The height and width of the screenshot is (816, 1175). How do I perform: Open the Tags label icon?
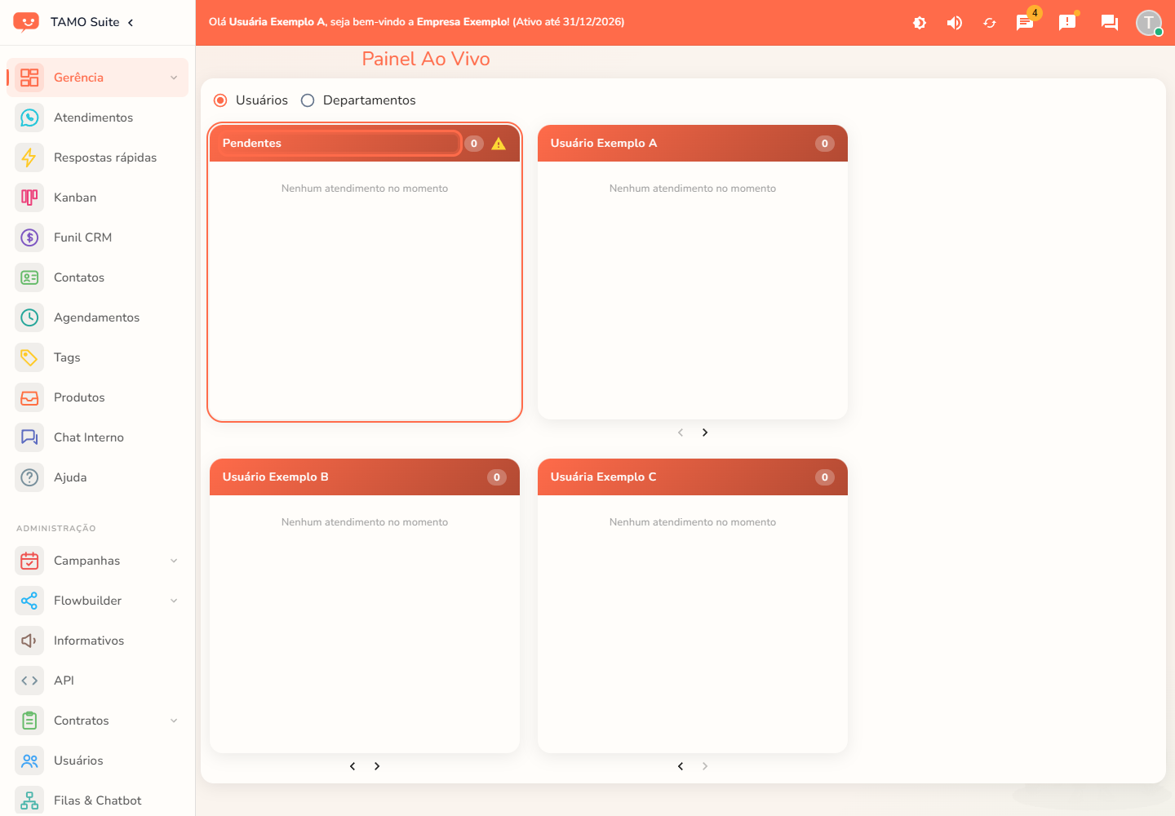[29, 357]
